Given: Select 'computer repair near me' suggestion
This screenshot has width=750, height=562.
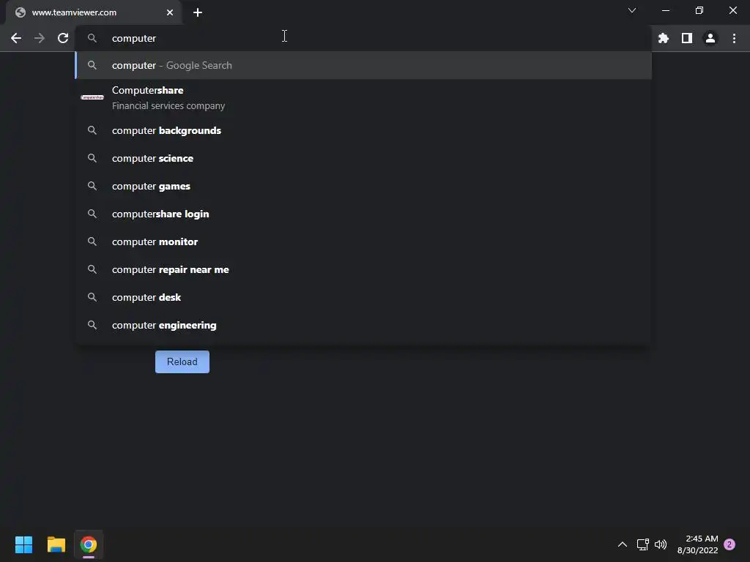Looking at the screenshot, I should [x=363, y=269].
